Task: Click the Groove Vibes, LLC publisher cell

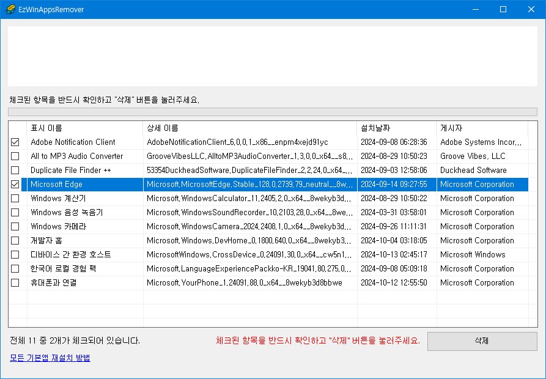Action: pyautogui.click(x=473, y=156)
